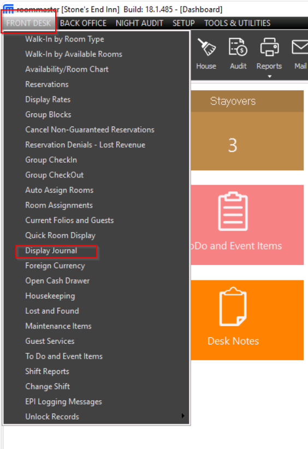Open the Desk Notes tile label
Image resolution: width=308 pixels, height=449 pixels.
pyautogui.click(x=233, y=341)
